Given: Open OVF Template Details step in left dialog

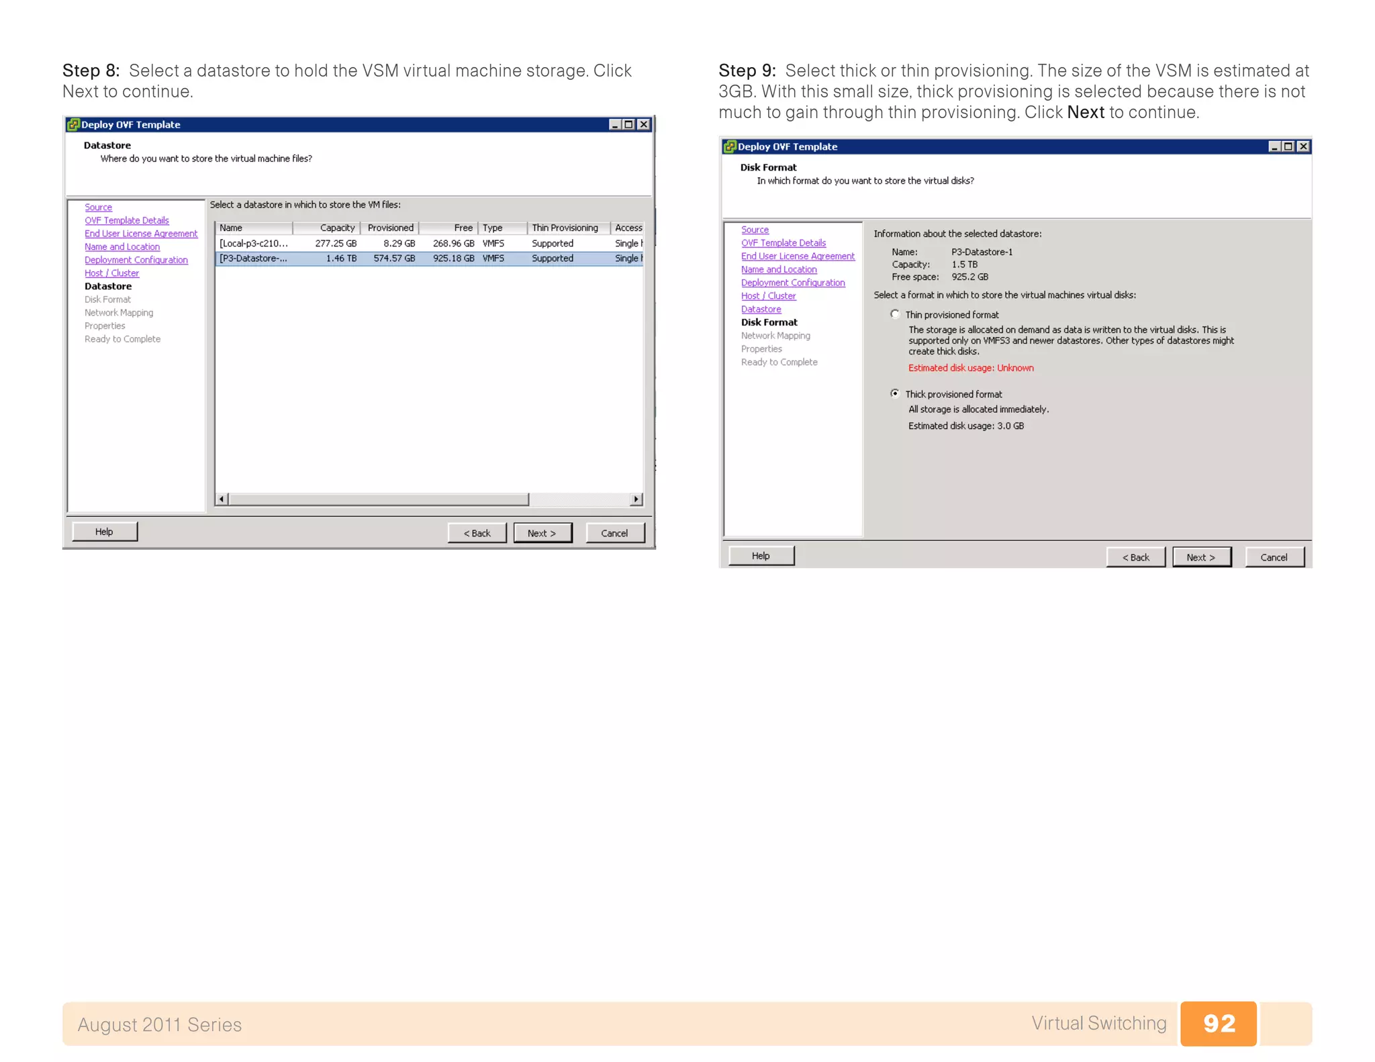Looking at the screenshot, I should [126, 220].
